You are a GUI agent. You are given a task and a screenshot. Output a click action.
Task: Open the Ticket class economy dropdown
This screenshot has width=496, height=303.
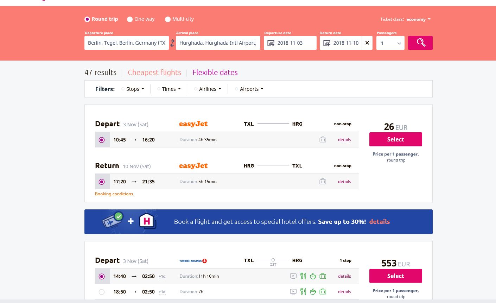(418, 19)
